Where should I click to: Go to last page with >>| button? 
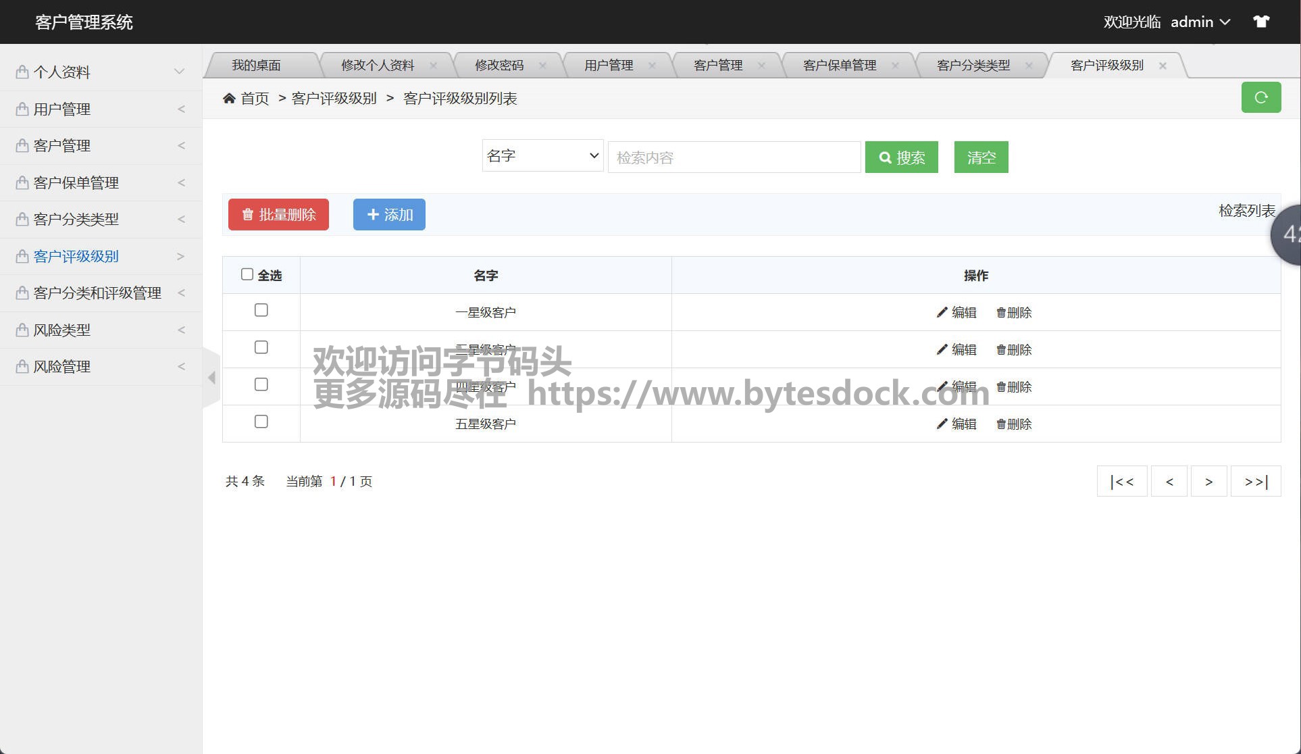pos(1255,481)
